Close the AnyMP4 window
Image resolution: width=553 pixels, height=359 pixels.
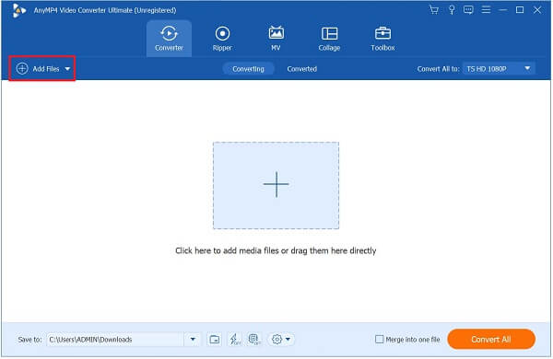point(537,10)
